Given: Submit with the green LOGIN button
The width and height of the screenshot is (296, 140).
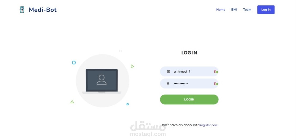Looking at the screenshot, I should [x=189, y=99].
